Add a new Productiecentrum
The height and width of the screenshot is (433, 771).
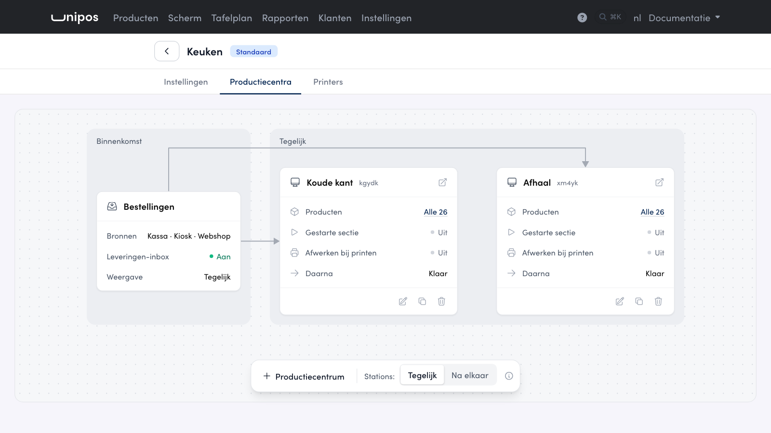click(x=304, y=376)
